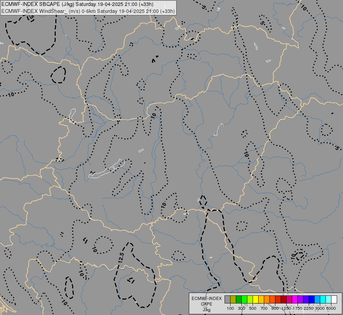This screenshot has width=343, height=315.
Task: Click the azure swatch left of 3000 tick
Action: (x=317, y=300)
